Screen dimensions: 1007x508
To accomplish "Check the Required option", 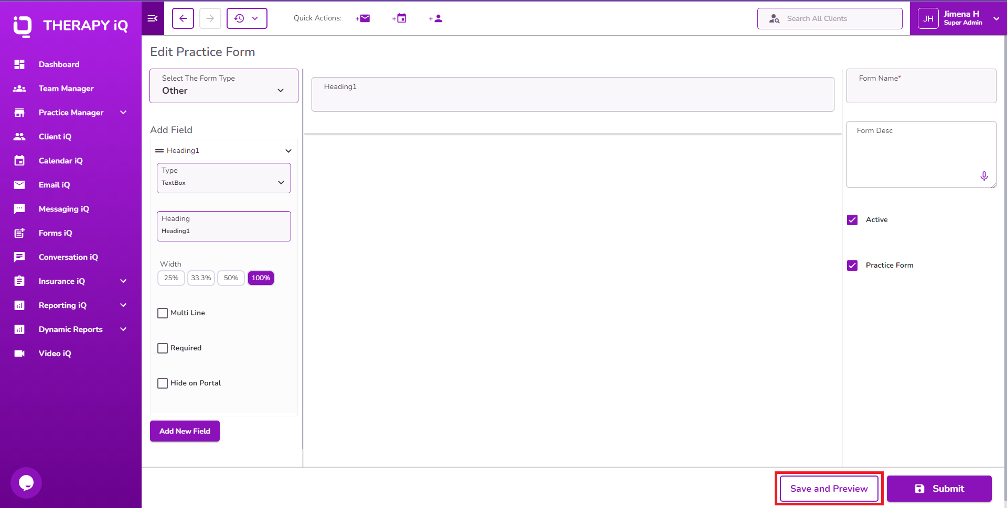I will point(163,348).
